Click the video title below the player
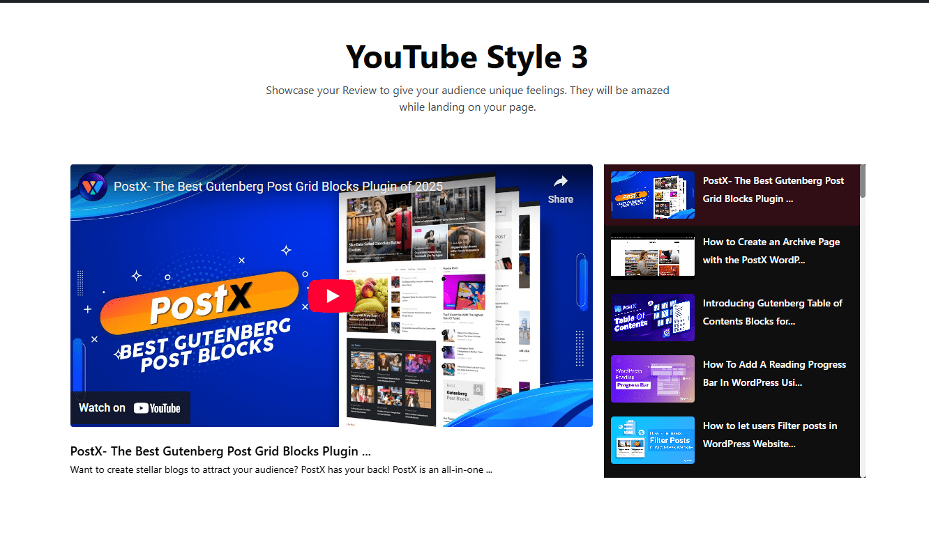Viewport: 929px width, 553px height. click(220, 451)
